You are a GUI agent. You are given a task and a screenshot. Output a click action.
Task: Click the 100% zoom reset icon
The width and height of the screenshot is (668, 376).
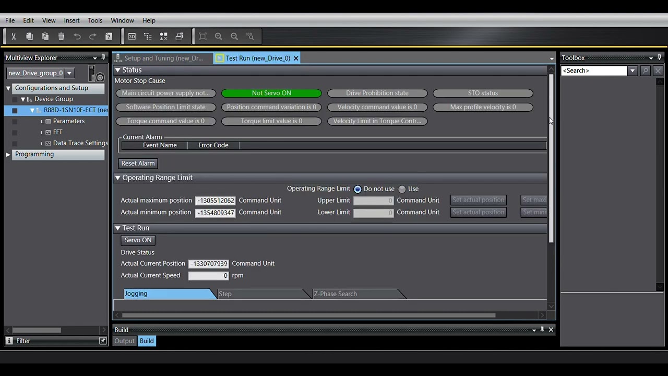[250, 37]
